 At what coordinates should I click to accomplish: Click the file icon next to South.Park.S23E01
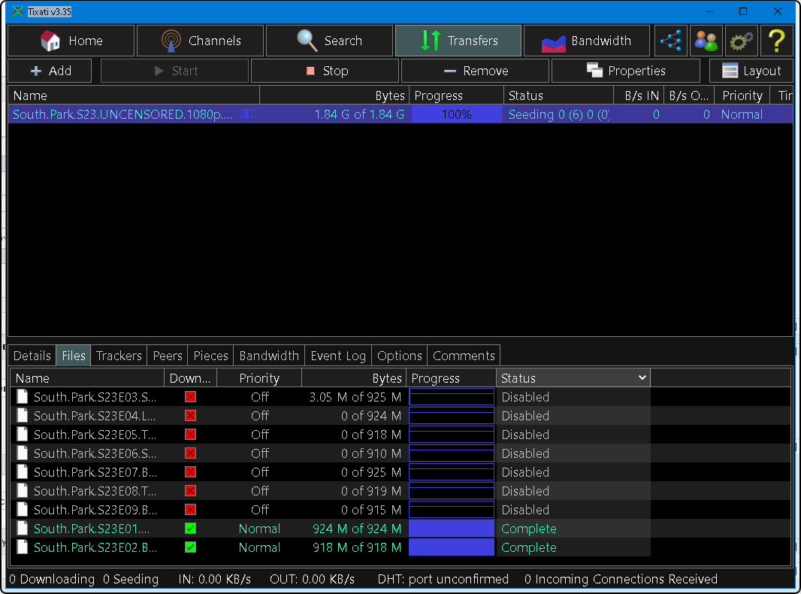tap(23, 529)
